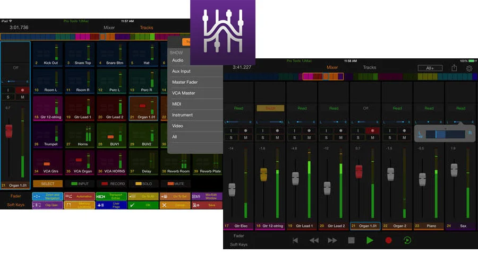The width and height of the screenshot is (478, 263).
Task: Click the MUTE mode button
Action: tap(175, 183)
